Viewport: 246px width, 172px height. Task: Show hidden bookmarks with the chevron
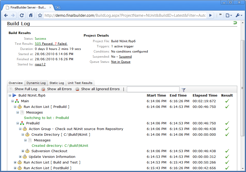pyautogui.click(x=220, y=14)
